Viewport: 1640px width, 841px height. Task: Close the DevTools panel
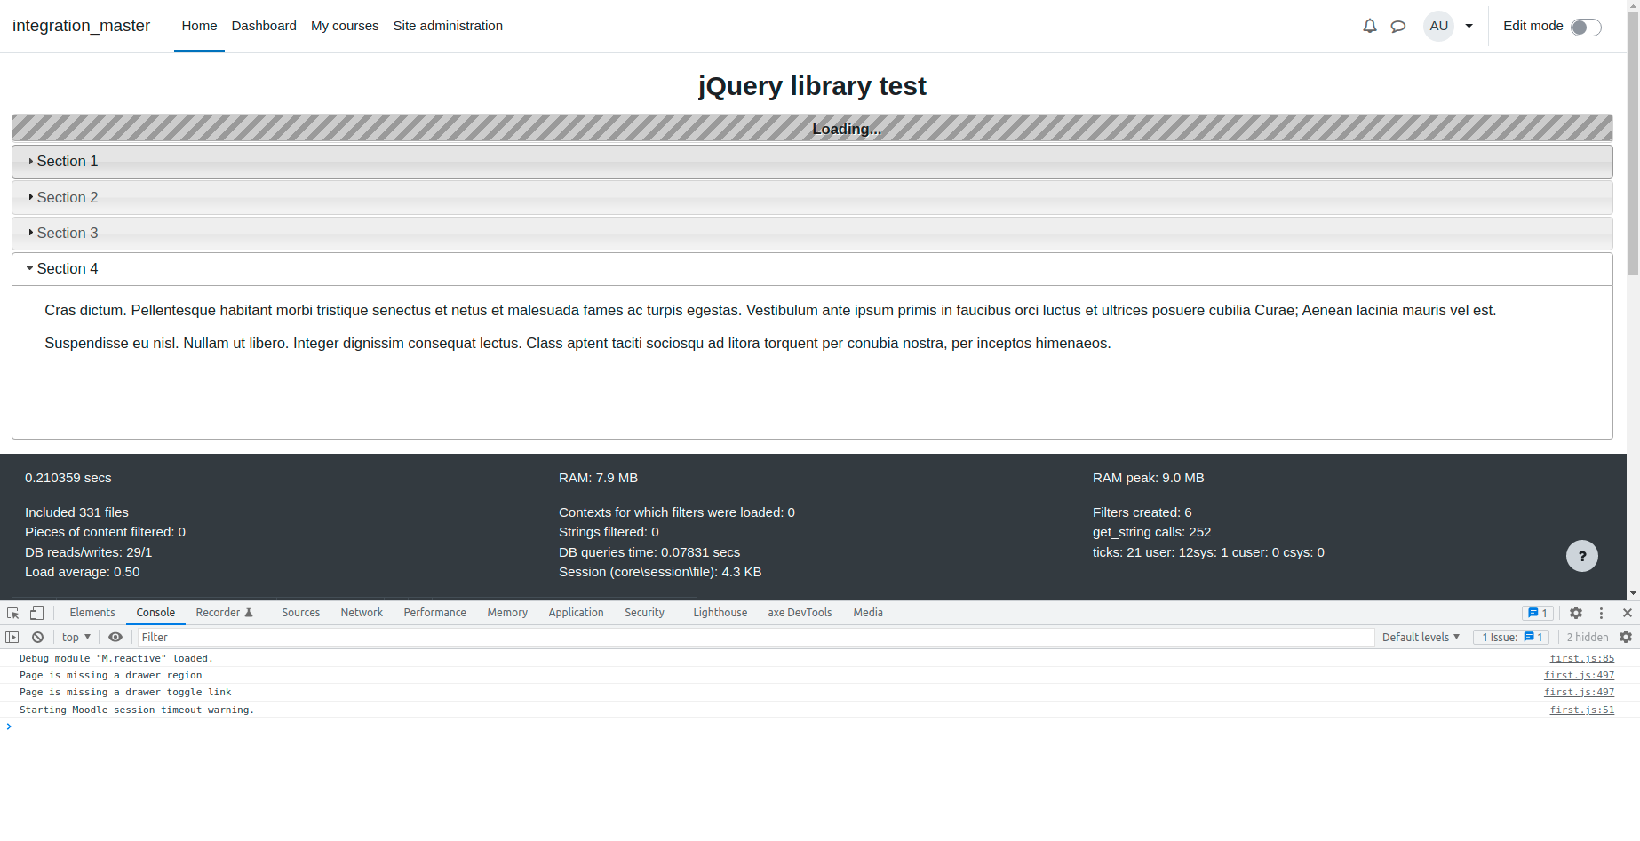(x=1628, y=613)
